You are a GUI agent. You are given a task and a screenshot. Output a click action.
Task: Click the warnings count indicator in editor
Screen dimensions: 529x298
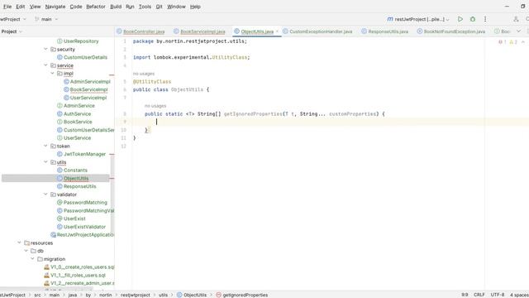pos(512,42)
